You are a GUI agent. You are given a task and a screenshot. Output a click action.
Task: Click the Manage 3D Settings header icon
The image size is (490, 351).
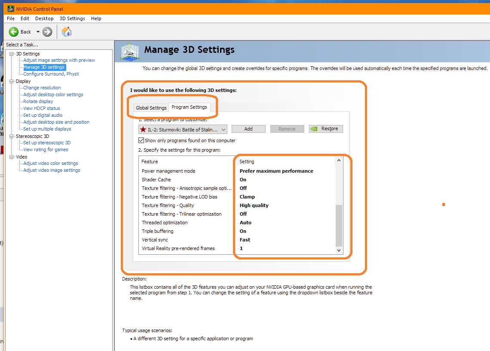(x=130, y=52)
